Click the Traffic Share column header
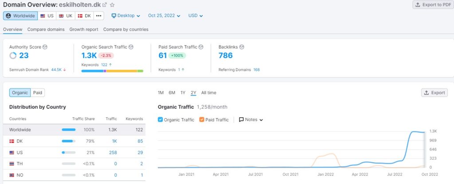Screen dimensions: 454x184 [83, 119]
